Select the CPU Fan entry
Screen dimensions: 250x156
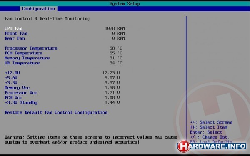tap(14, 28)
